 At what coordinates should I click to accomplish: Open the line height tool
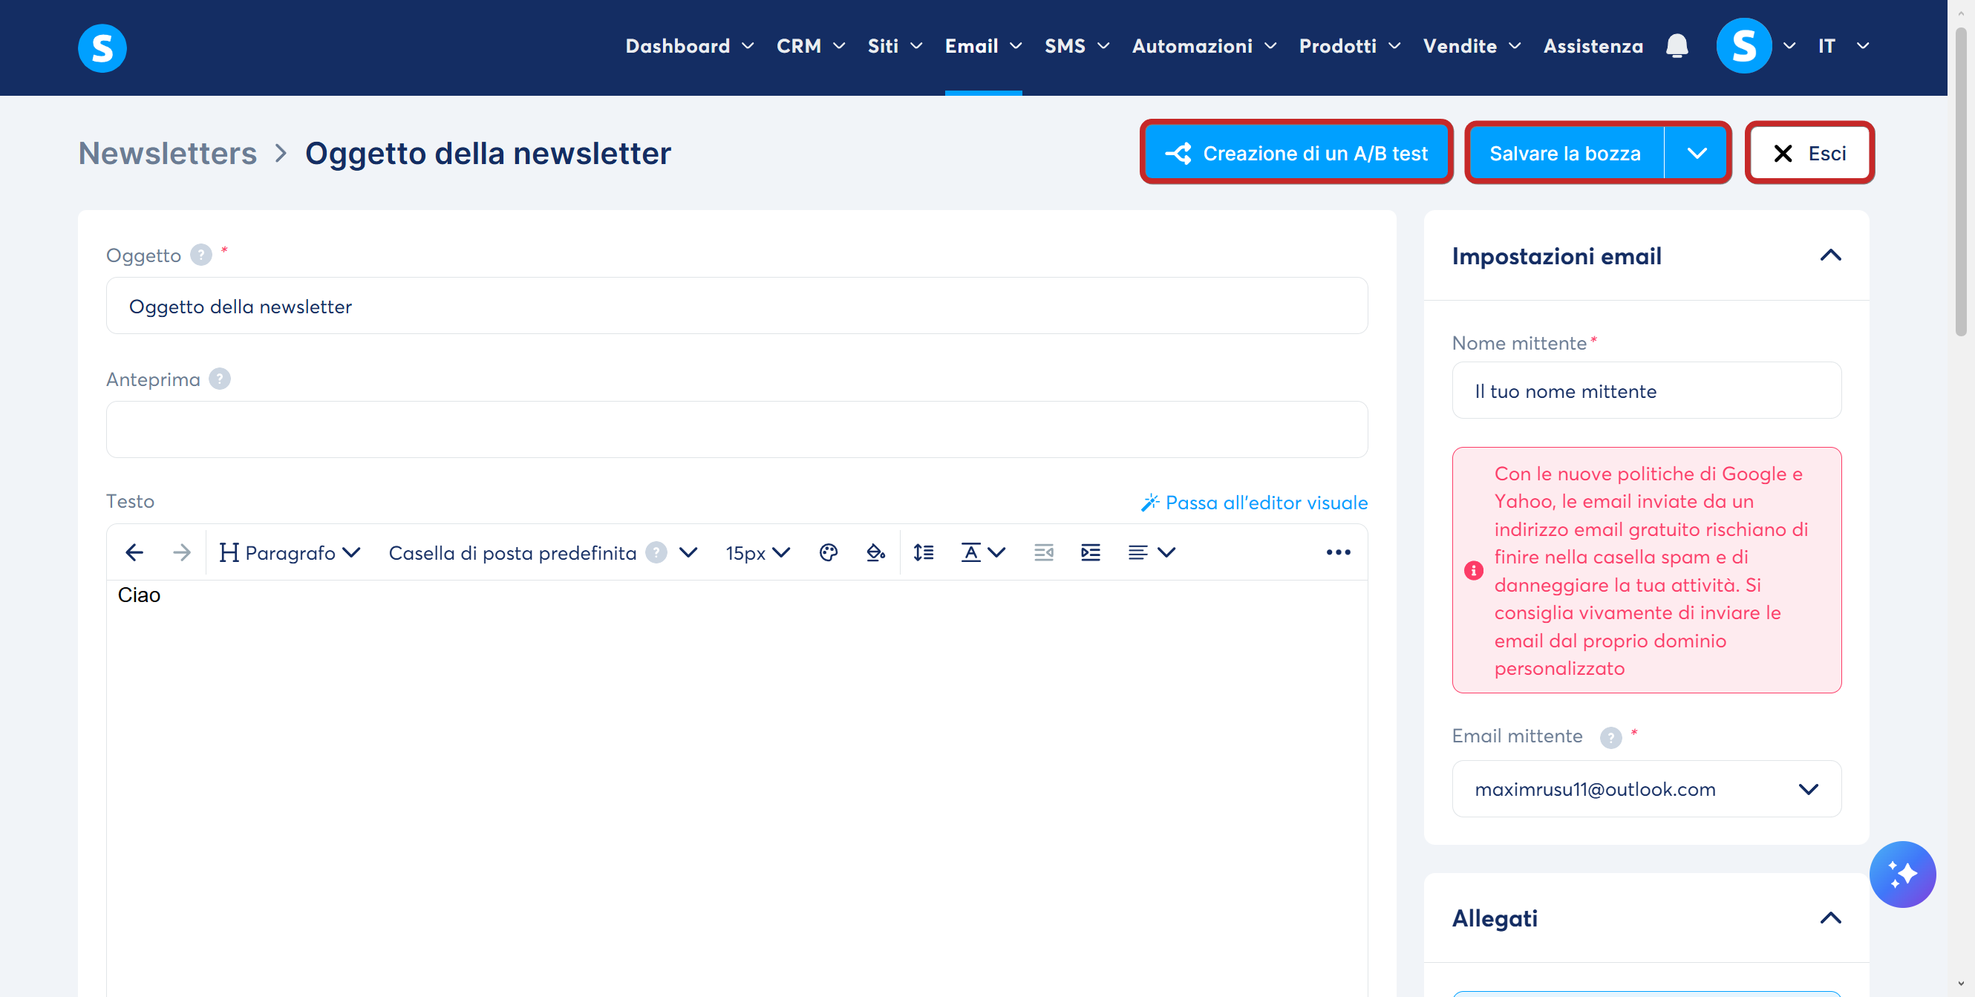923,552
